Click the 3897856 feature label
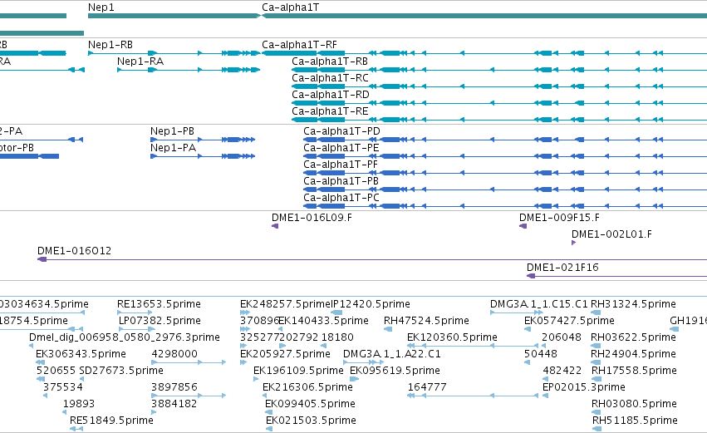This screenshot has height=433, width=707. (174, 388)
